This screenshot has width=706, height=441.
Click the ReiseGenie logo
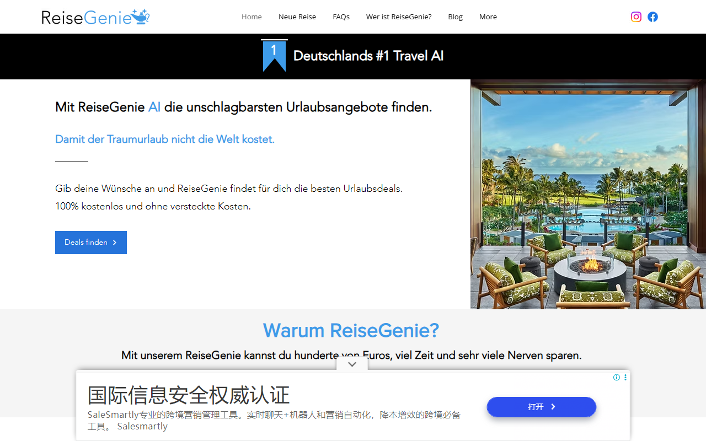tap(96, 17)
